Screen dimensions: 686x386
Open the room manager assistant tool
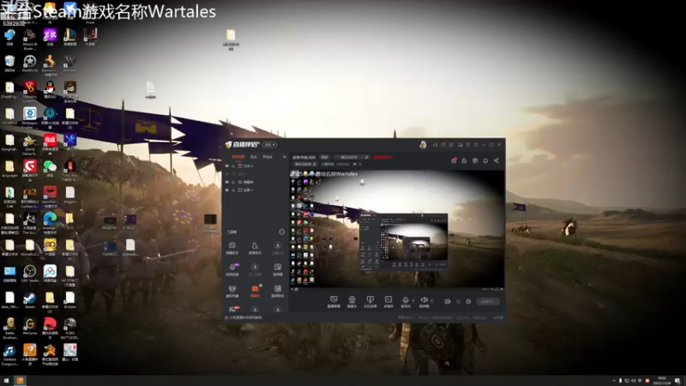[x=255, y=248]
